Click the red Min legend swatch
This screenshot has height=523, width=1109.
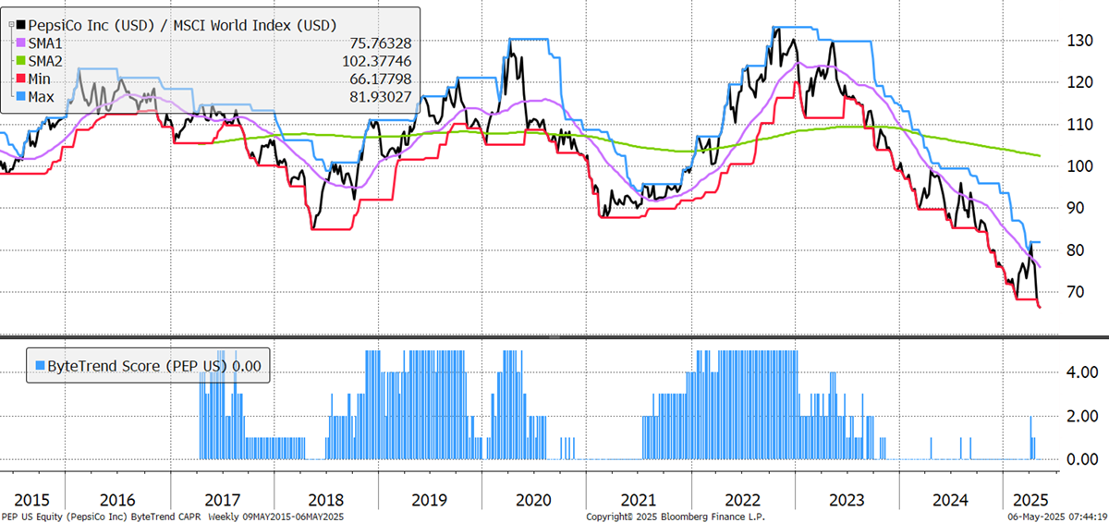21,79
